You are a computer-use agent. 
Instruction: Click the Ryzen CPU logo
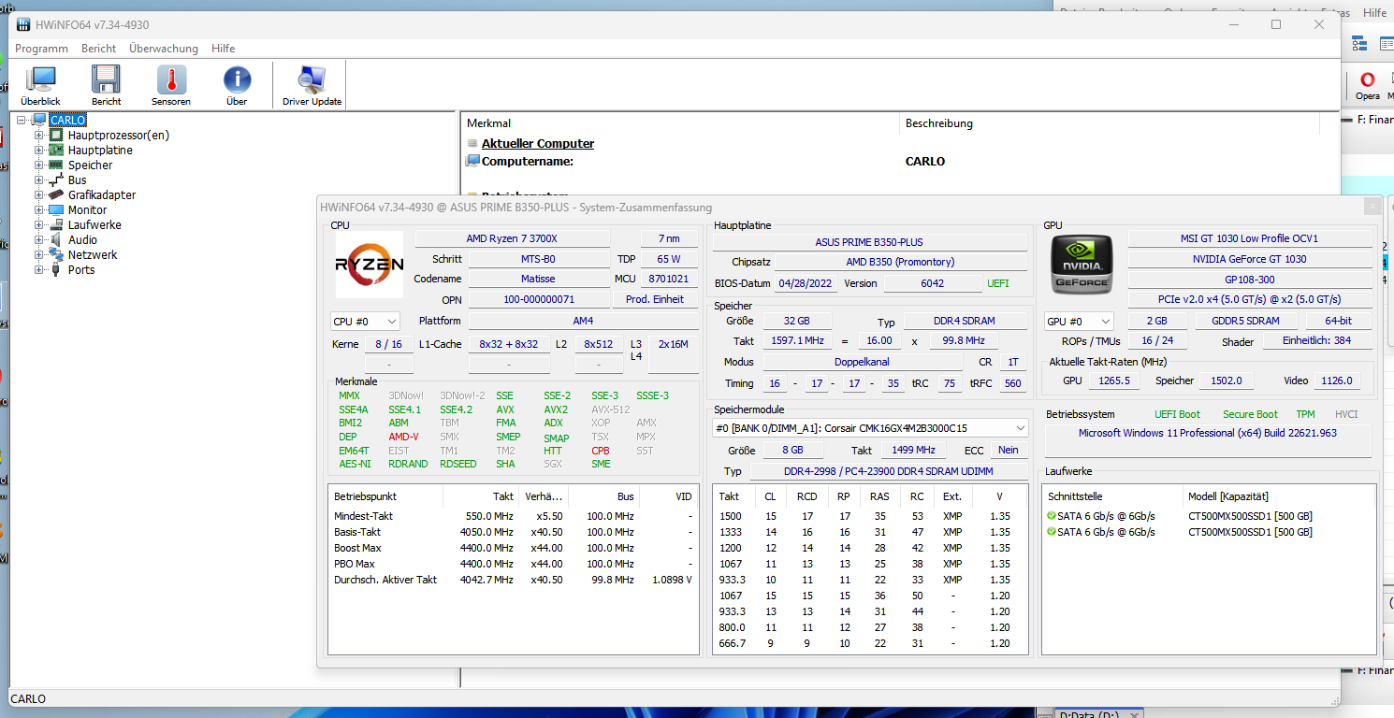[x=370, y=265]
